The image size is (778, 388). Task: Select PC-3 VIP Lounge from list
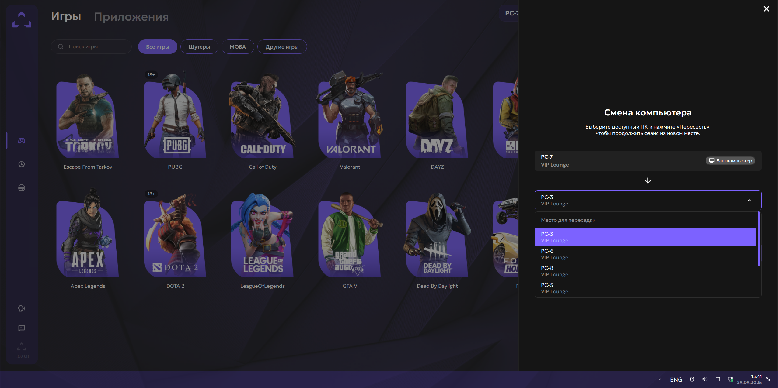pyautogui.click(x=645, y=237)
